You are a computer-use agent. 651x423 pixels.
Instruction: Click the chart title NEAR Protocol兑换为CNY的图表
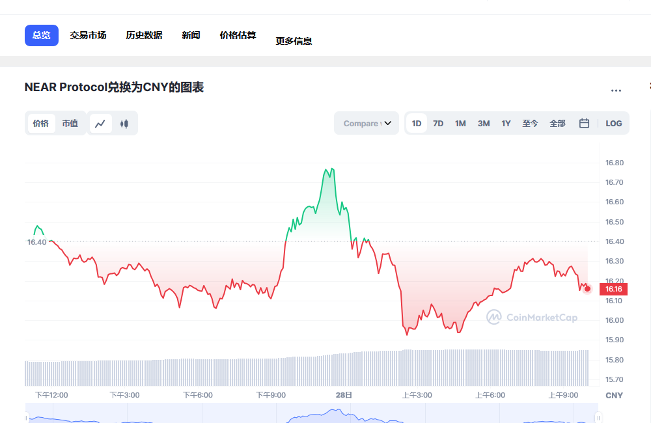click(x=114, y=88)
